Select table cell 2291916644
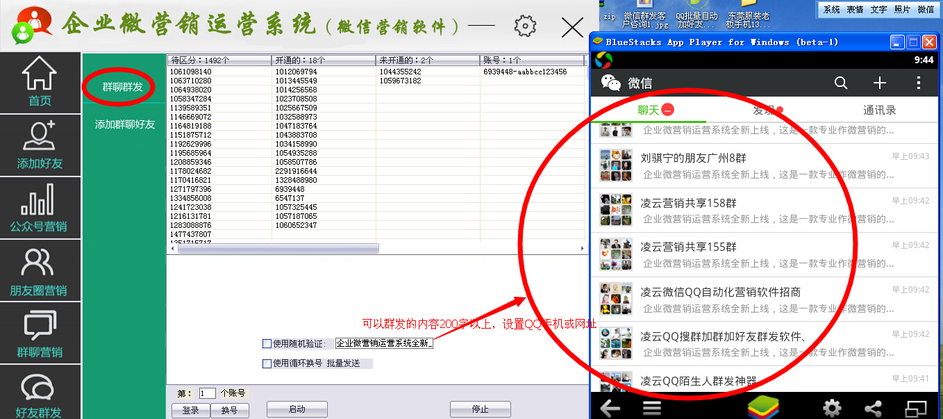Image resolution: width=943 pixels, height=419 pixels. (324, 171)
